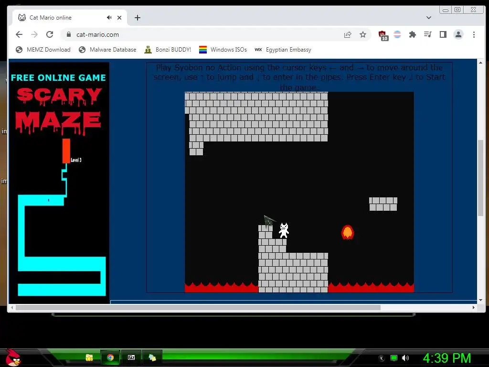Go forward in browser history
Viewport: 489px width, 367px height.
pyautogui.click(x=34, y=34)
